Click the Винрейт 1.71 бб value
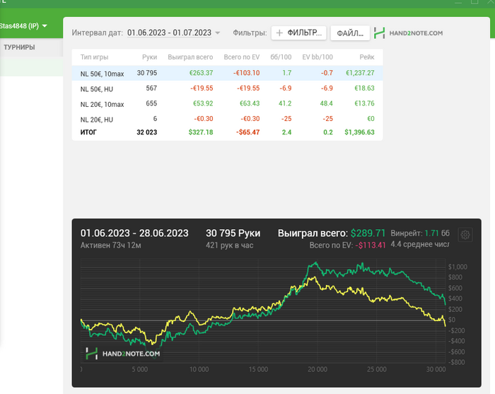 tap(420, 233)
